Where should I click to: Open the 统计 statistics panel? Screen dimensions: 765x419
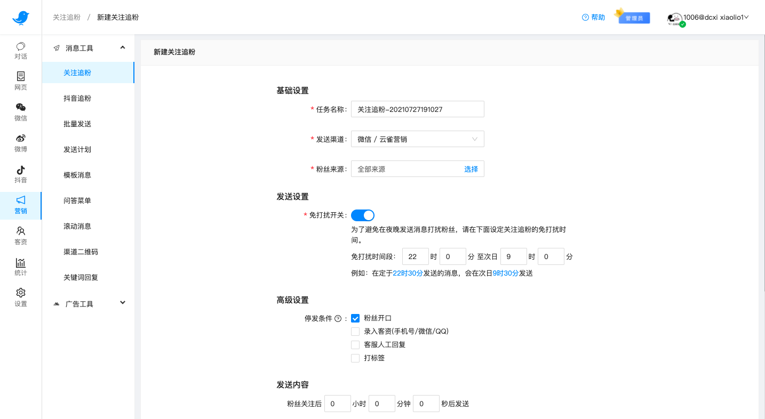click(x=20, y=267)
